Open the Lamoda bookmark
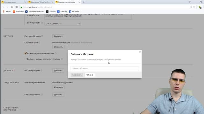This screenshot has height=114, width=204. (x=51, y=11)
